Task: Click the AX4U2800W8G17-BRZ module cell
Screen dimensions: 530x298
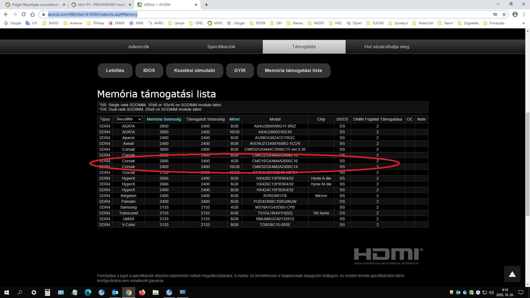Action: (x=275, y=126)
